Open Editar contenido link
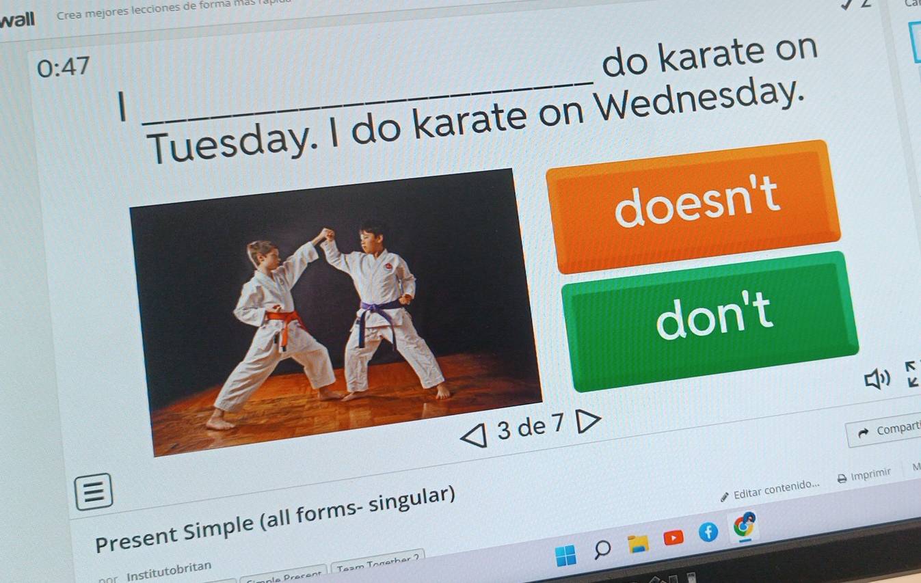 click(769, 488)
